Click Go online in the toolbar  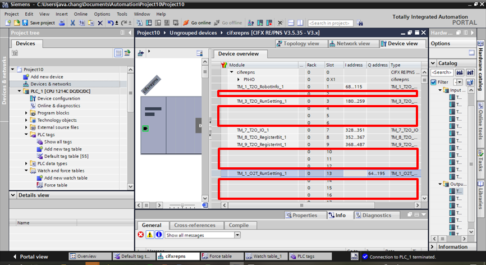(197, 22)
